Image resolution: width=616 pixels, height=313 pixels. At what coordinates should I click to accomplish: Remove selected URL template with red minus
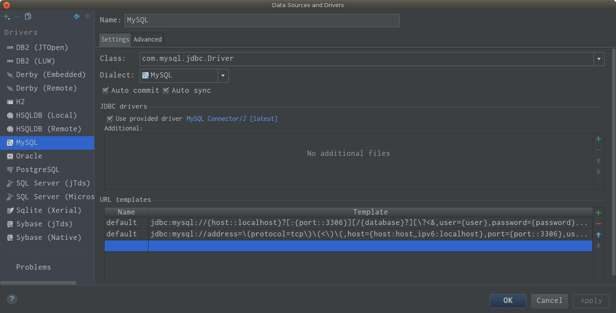point(598,224)
